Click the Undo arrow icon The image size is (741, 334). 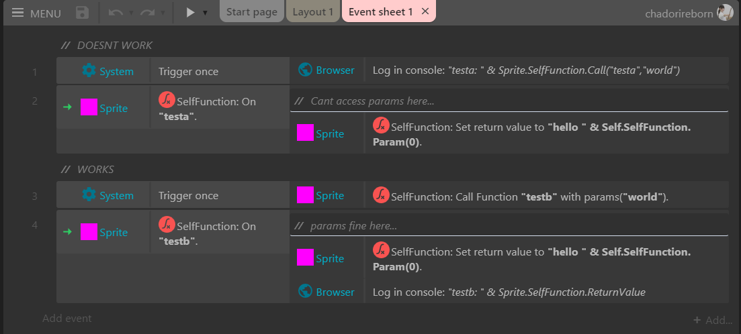[x=116, y=13]
